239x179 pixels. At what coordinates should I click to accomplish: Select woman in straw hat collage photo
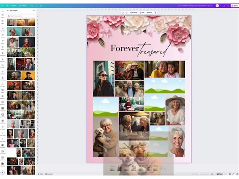(x=175, y=110)
